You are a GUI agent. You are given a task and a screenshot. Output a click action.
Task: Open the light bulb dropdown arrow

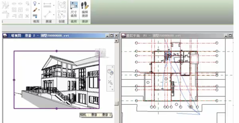tap(39, 4)
